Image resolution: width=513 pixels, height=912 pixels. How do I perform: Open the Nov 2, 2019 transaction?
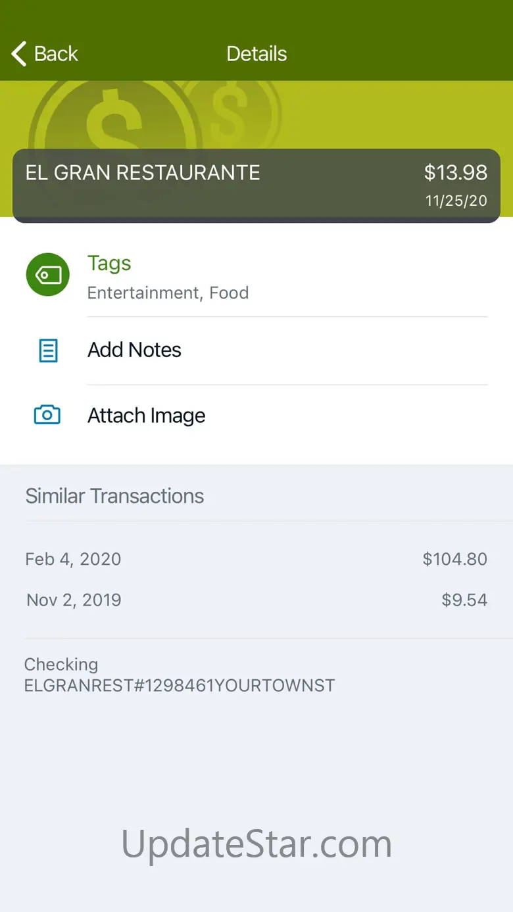[x=256, y=600]
